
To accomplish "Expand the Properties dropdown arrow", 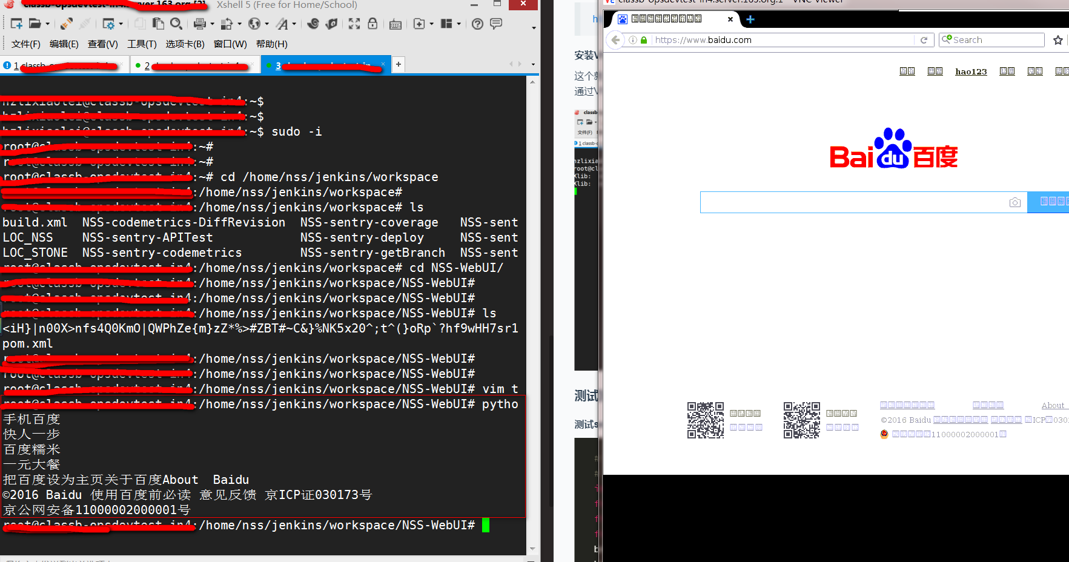I will (x=121, y=24).
